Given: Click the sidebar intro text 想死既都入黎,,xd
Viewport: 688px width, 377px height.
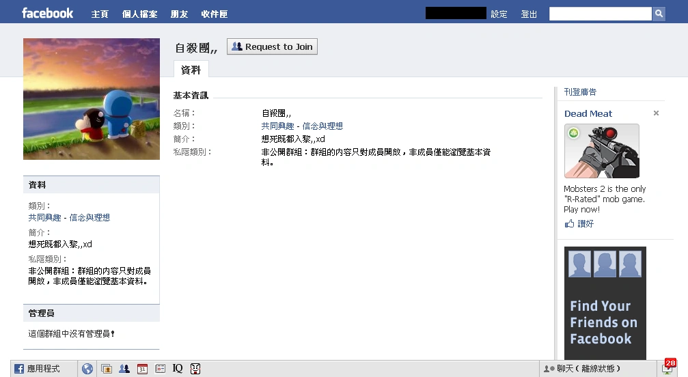Looking at the screenshot, I should coord(60,245).
